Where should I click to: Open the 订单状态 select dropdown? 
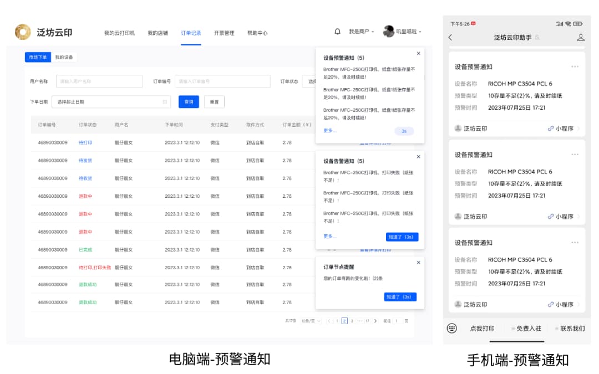309,81
